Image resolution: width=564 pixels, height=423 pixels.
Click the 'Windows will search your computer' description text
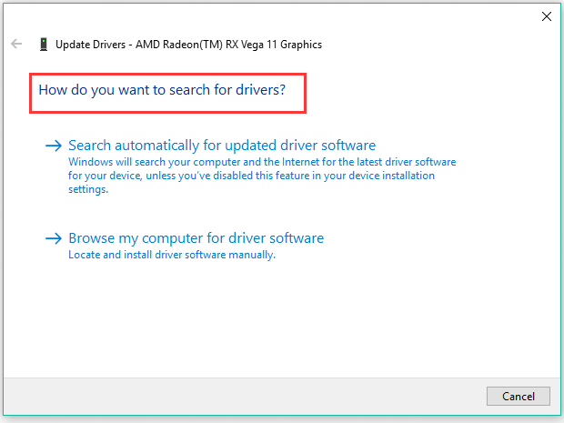262,176
